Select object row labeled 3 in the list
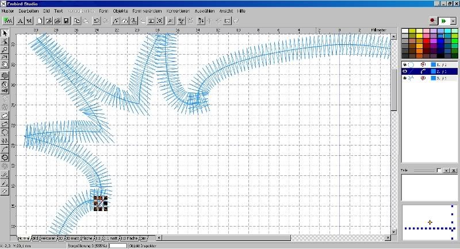The width and height of the screenshot is (460, 249). click(x=430, y=78)
